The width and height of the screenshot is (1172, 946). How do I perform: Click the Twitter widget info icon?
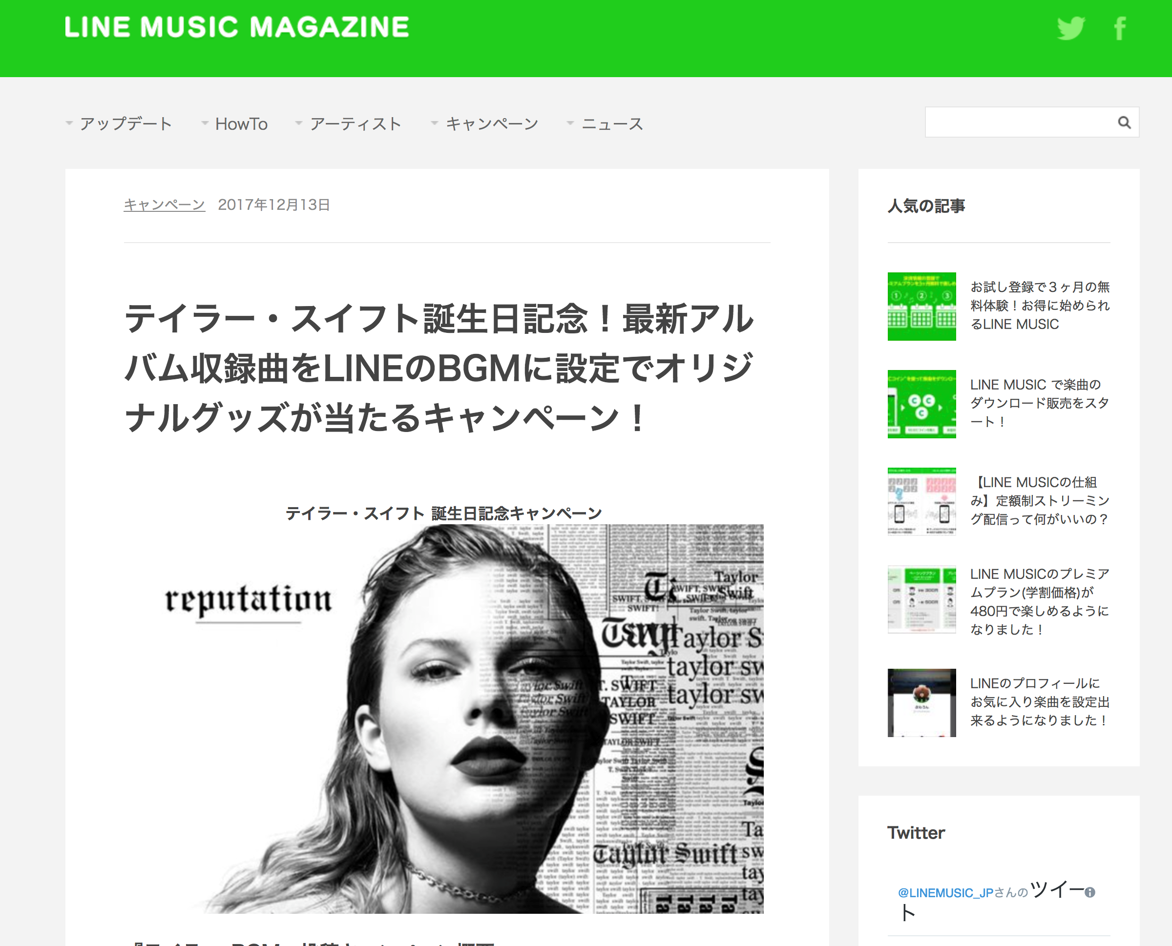[1089, 892]
